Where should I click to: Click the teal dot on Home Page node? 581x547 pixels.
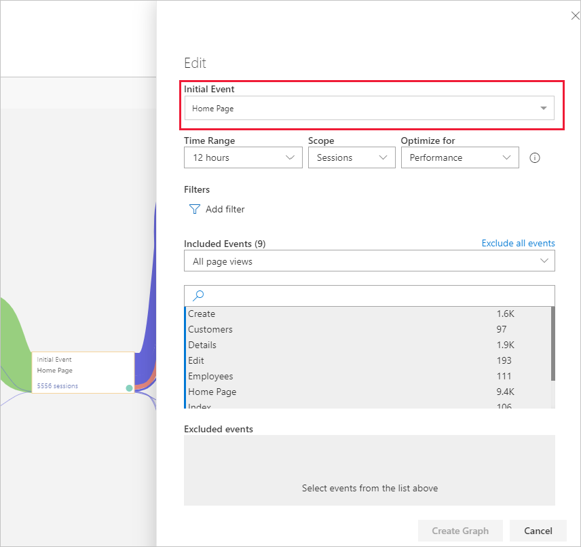(129, 388)
